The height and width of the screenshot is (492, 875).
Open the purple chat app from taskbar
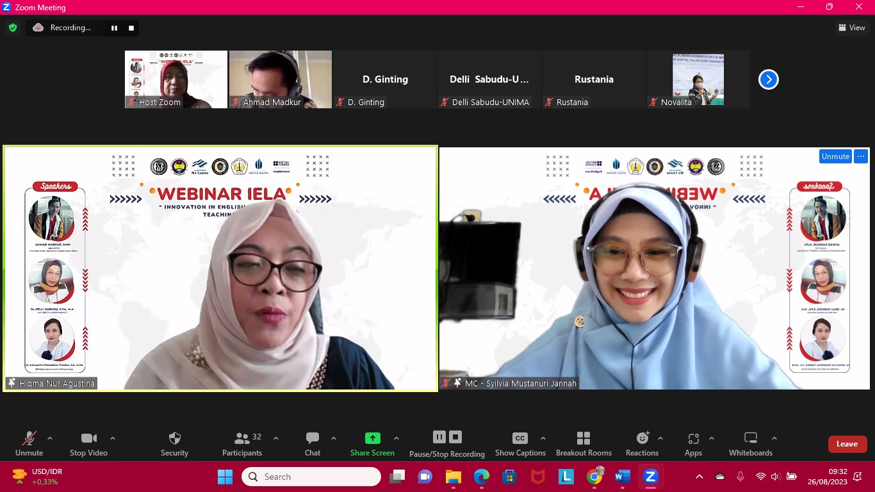(x=425, y=477)
